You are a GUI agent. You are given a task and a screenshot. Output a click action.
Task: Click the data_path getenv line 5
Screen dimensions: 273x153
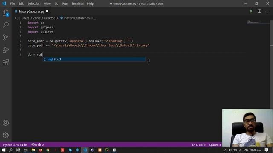click(x=80, y=41)
